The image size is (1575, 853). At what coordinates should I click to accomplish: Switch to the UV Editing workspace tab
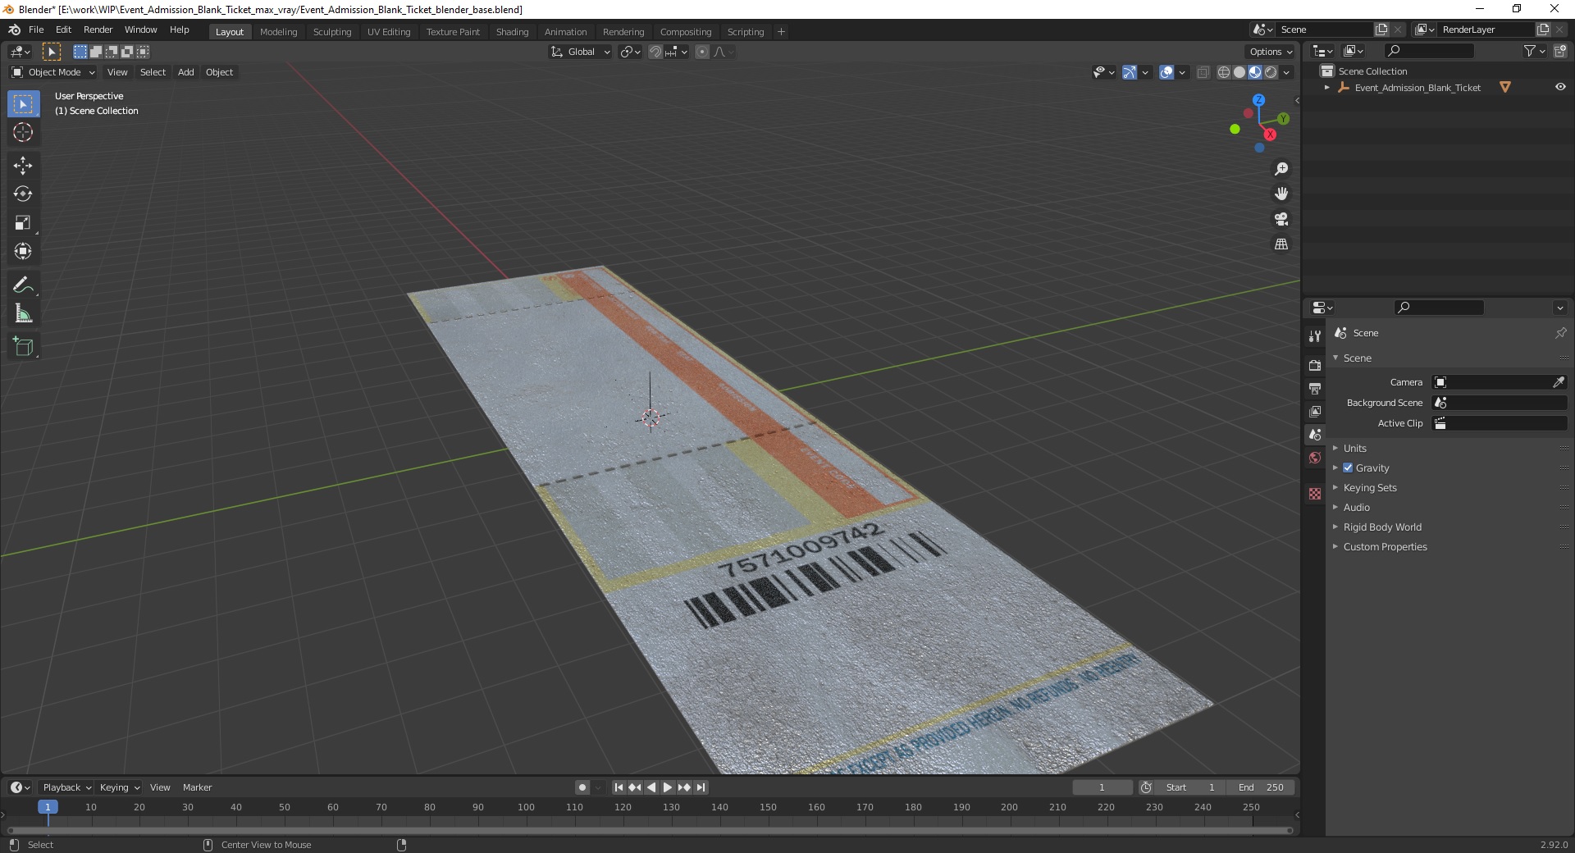point(389,31)
